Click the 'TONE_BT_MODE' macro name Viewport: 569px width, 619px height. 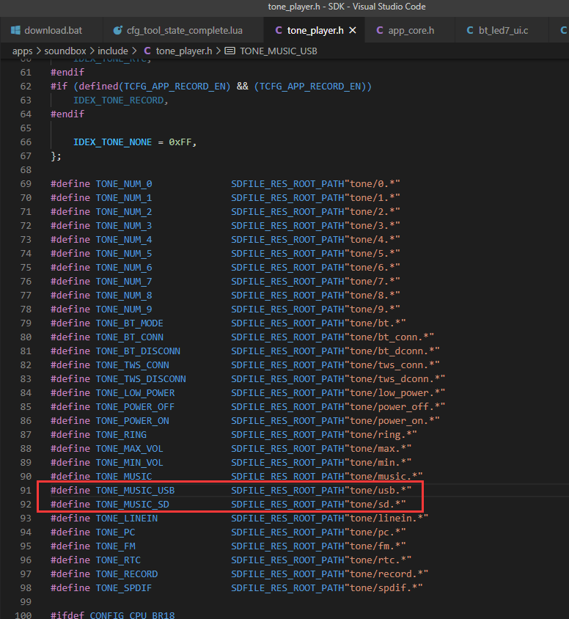pyautogui.click(x=130, y=323)
